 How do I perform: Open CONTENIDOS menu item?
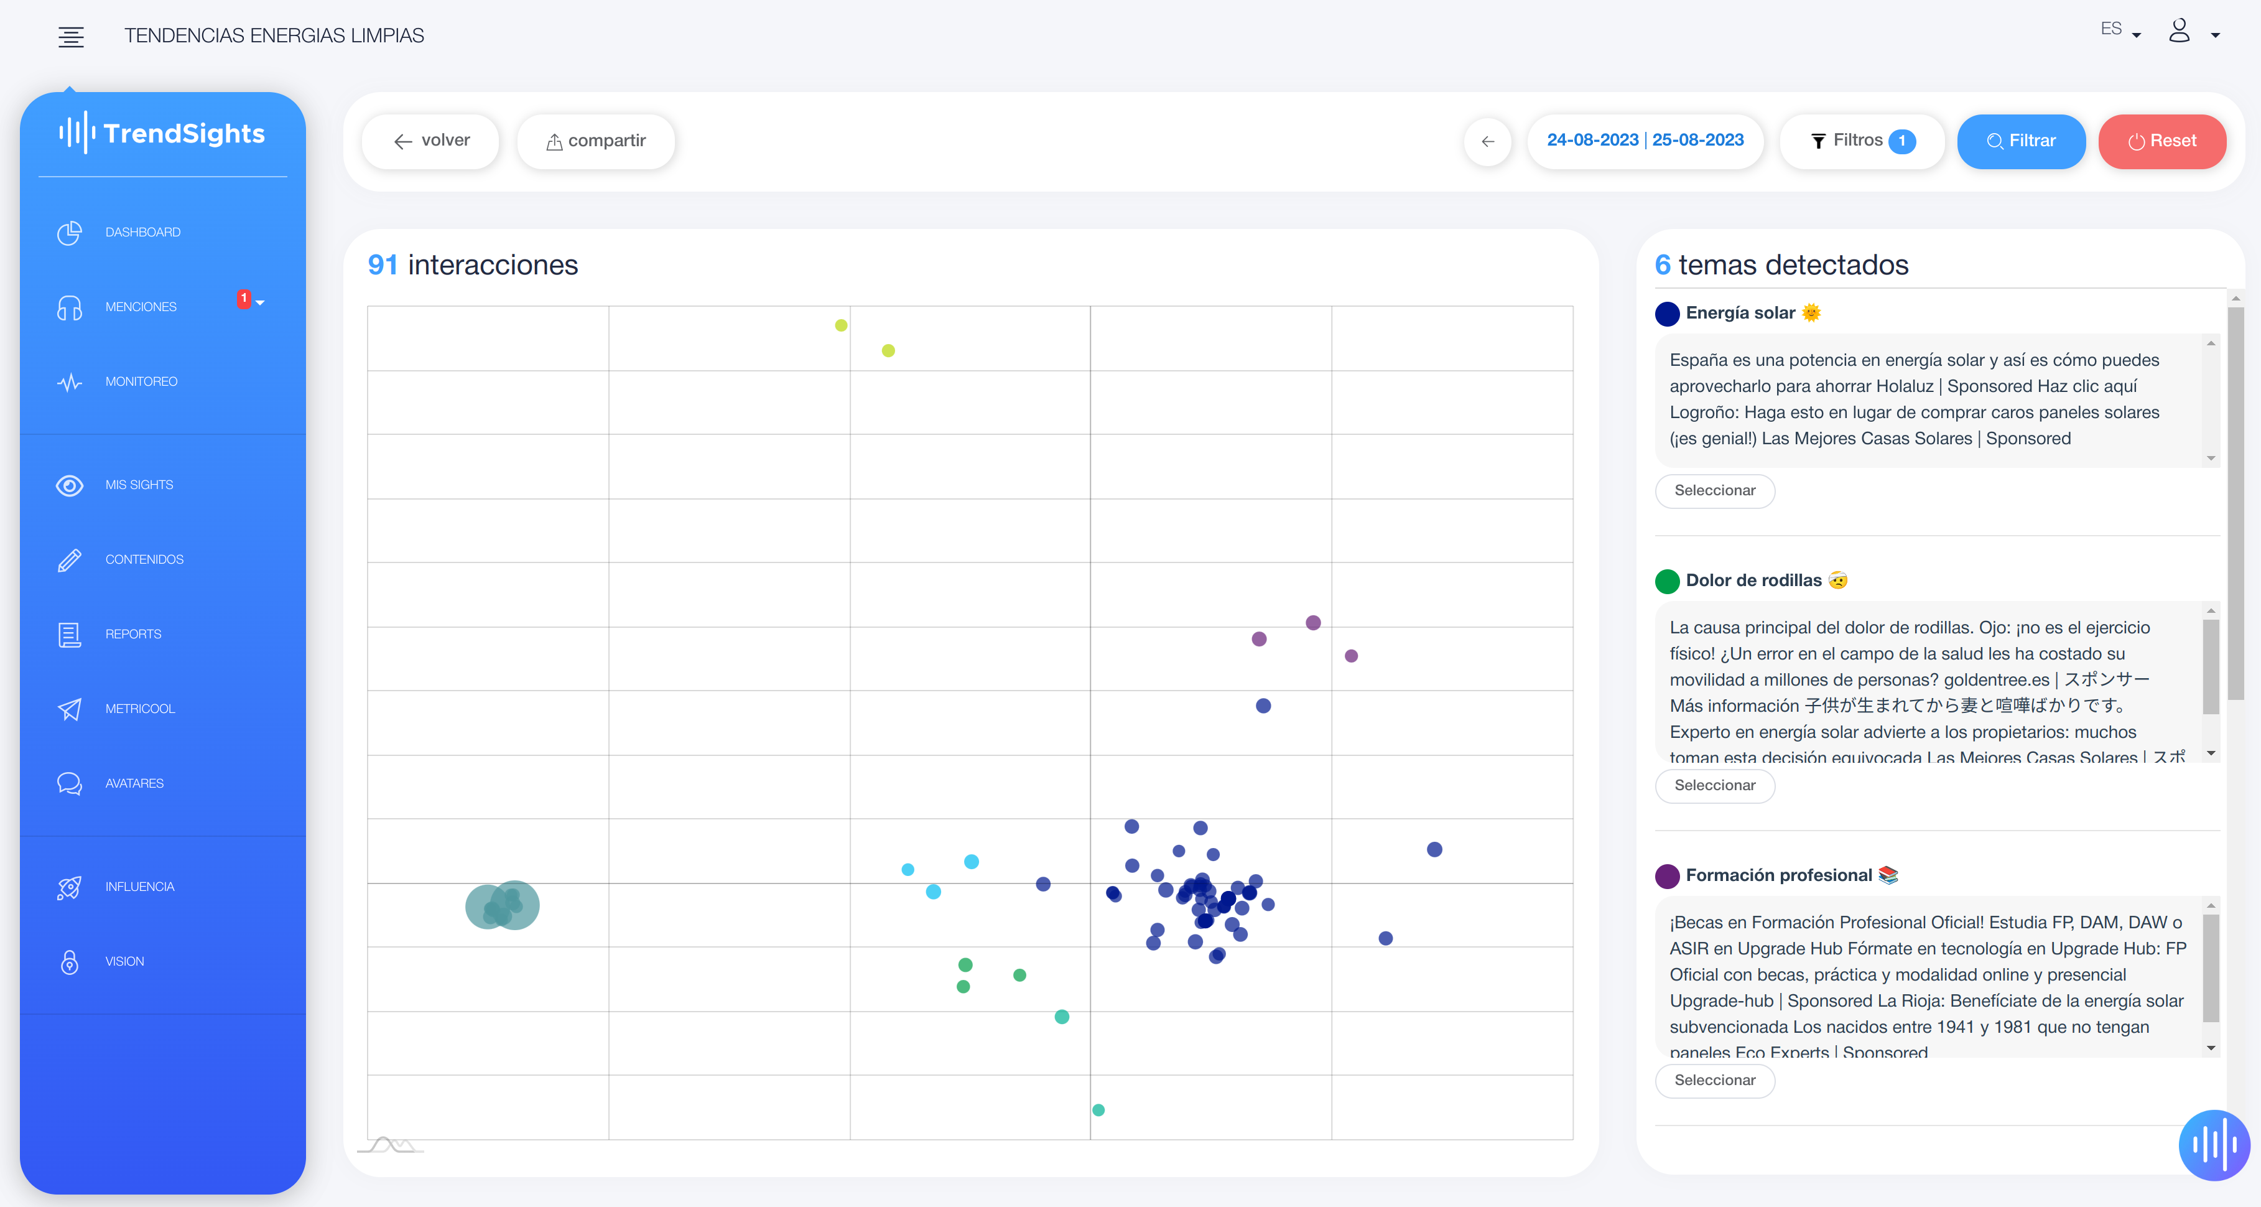[144, 560]
